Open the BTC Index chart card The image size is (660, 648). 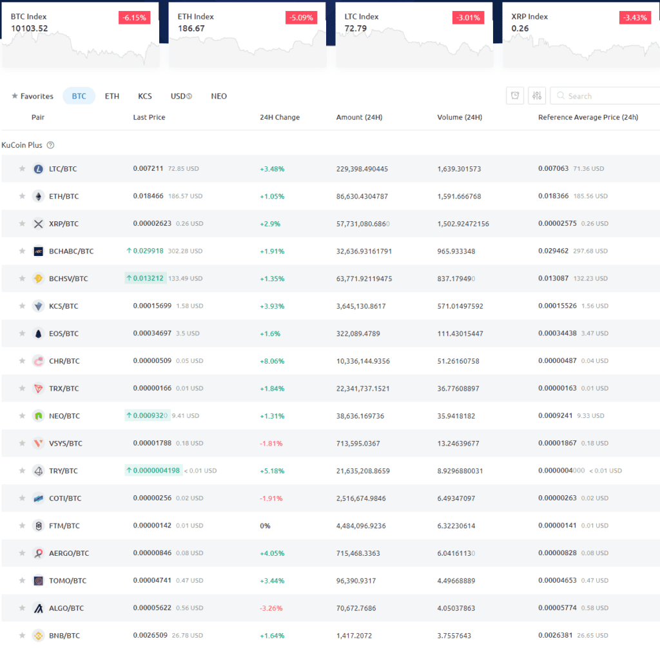(81, 35)
